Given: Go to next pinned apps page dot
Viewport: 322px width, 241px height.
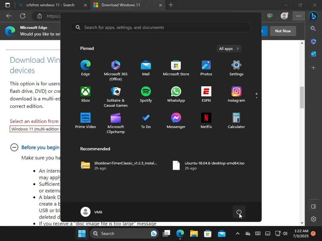Looking at the screenshot, I should click(257, 98).
